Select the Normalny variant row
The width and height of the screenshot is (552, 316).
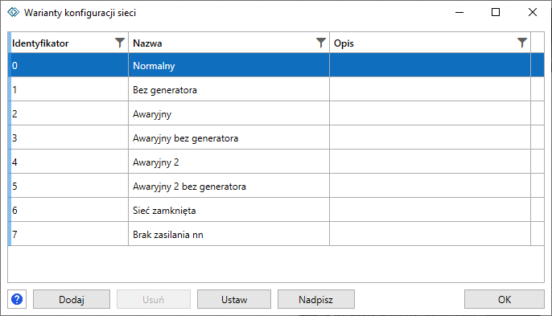coord(276,65)
